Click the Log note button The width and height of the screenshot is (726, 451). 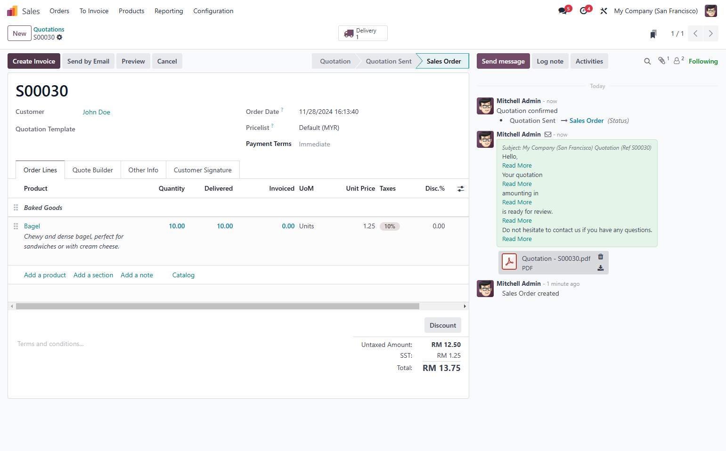click(x=550, y=61)
